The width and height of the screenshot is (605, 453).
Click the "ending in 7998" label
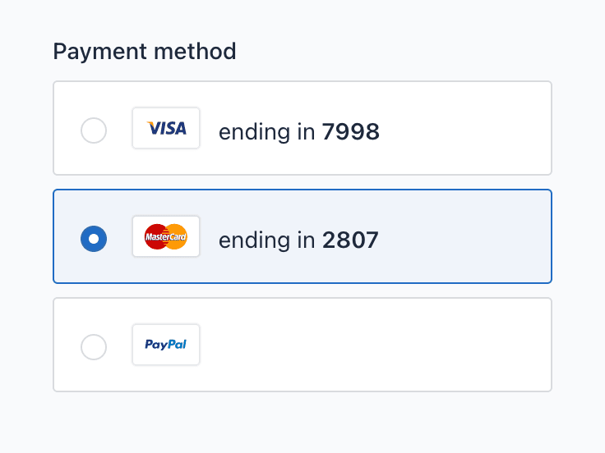tap(298, 131)
